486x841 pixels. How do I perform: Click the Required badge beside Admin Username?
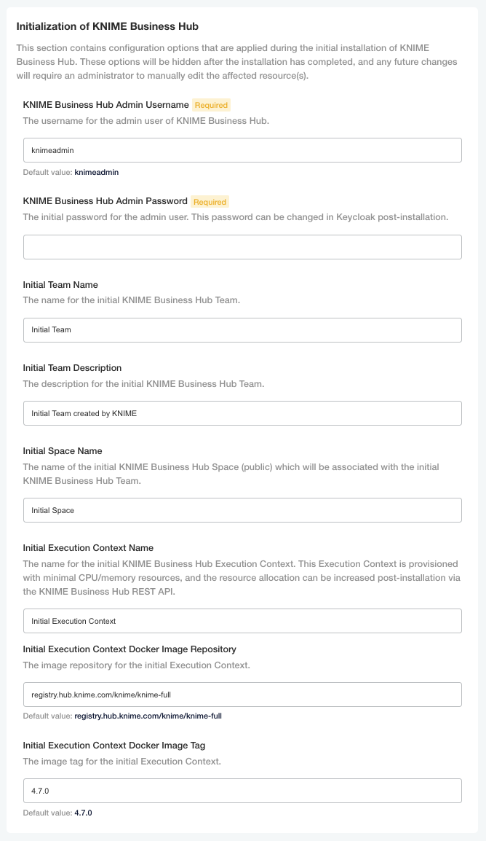pos(211,105)
